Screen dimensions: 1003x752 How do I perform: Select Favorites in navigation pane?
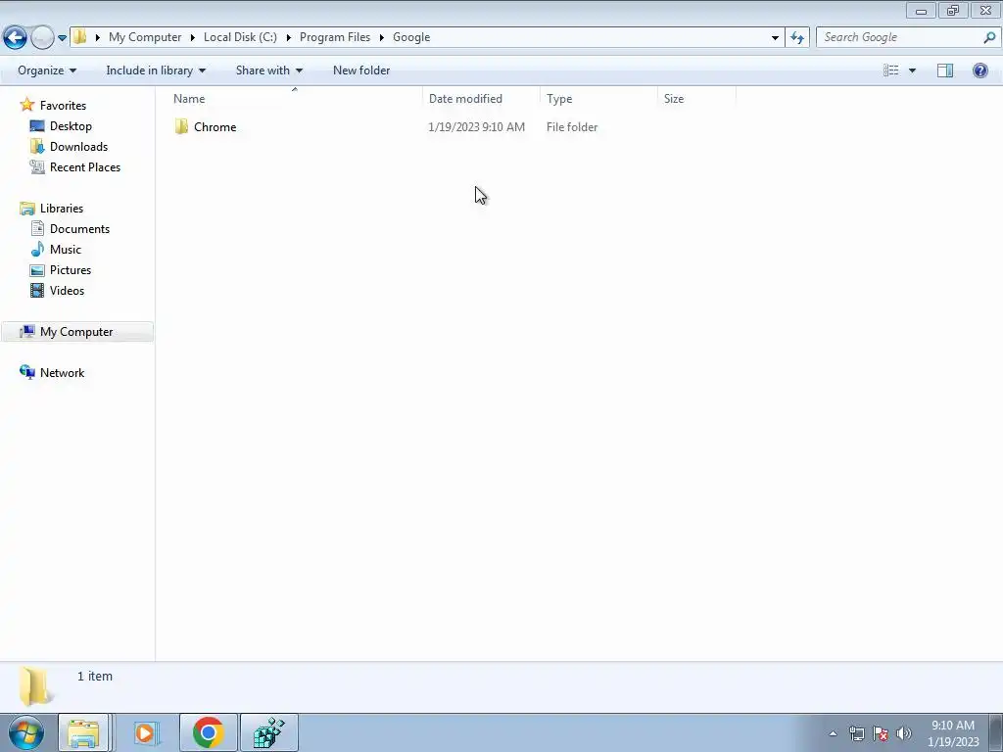(63, 106)
